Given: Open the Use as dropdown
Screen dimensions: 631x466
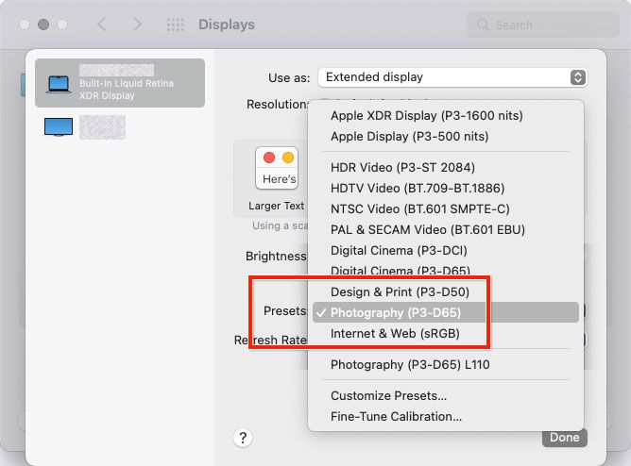Looking at the screenshot, I should 452,77.
